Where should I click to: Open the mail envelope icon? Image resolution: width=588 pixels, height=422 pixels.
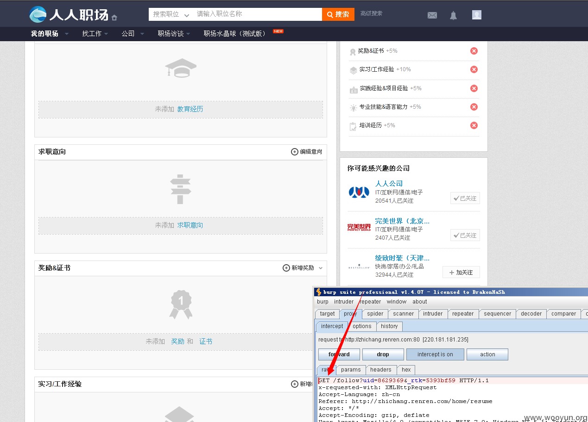tap(432, 15)
